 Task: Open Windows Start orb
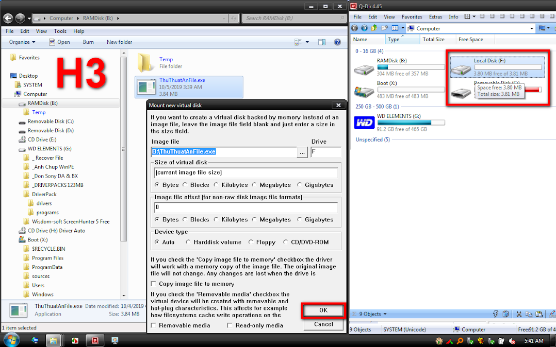(x=12, y=340)
